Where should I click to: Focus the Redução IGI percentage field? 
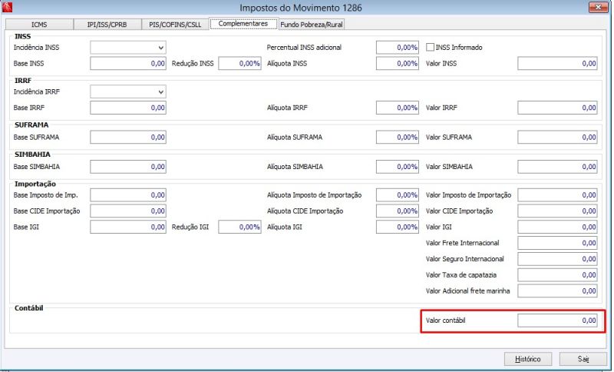239,227
